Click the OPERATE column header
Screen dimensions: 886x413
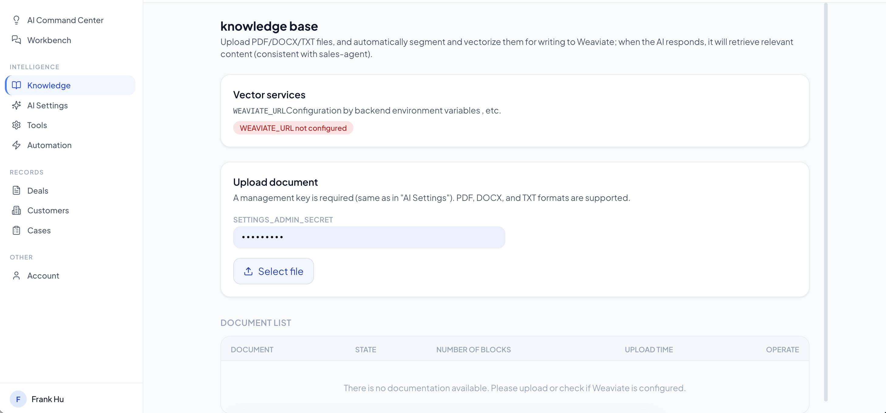tap(782, 350)
